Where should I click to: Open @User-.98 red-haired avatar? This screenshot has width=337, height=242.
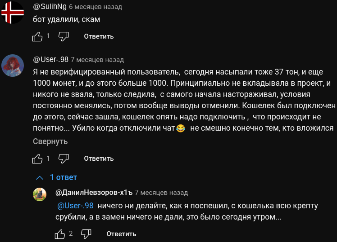tap(12, 66)
